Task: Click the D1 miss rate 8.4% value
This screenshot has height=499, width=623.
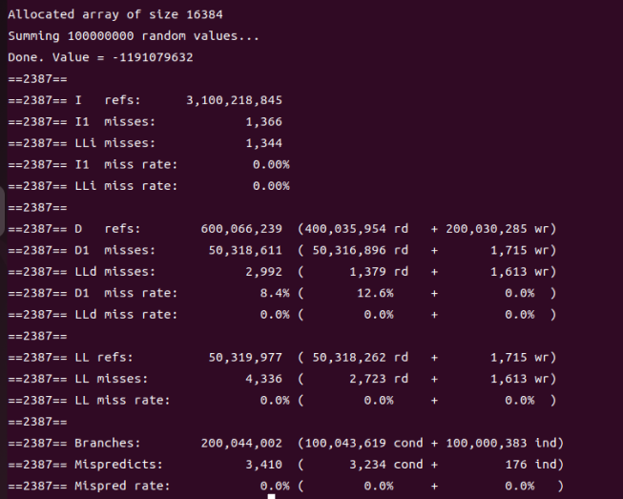Action: tap(275, 293)
